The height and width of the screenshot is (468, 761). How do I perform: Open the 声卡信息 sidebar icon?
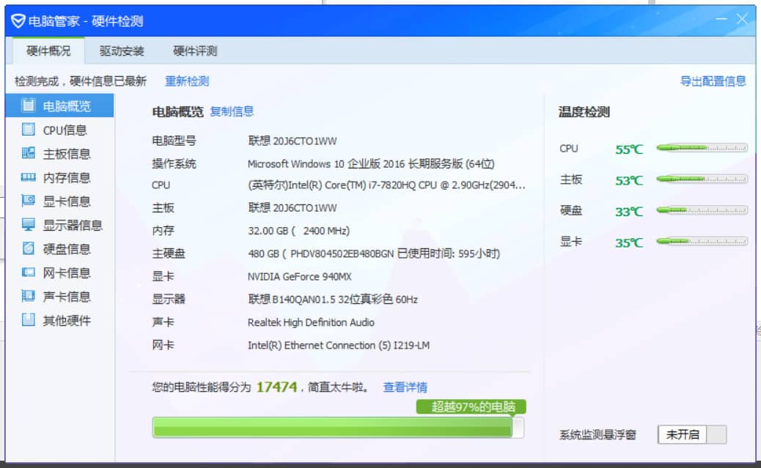[x=29, y=296]
